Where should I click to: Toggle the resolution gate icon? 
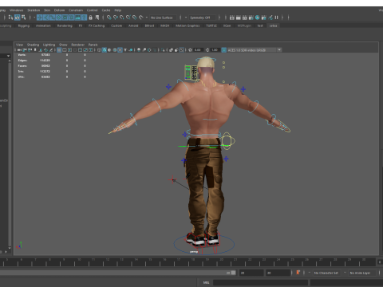coord(69,50)
